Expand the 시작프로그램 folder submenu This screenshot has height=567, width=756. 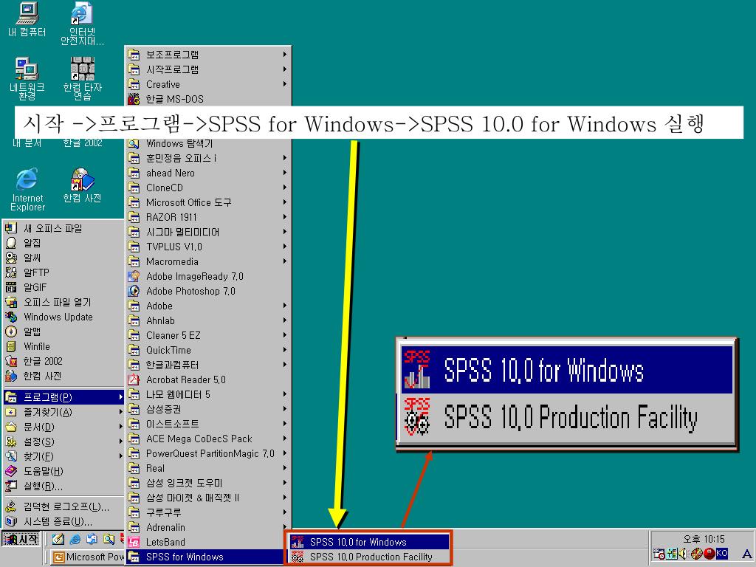coord(208,69)
